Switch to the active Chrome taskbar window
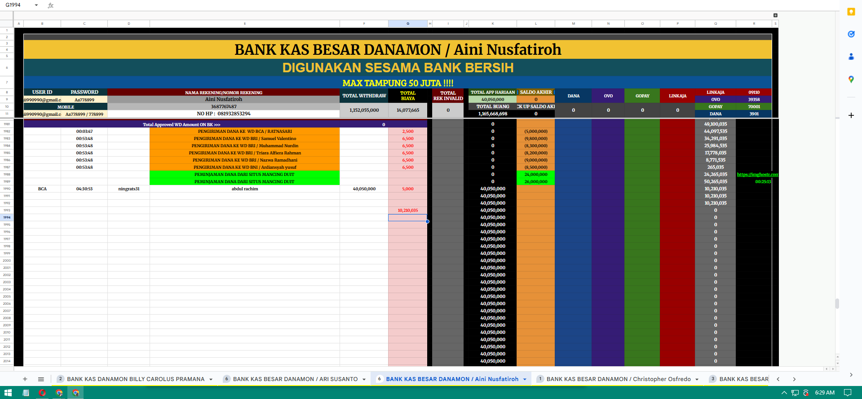 76,393
